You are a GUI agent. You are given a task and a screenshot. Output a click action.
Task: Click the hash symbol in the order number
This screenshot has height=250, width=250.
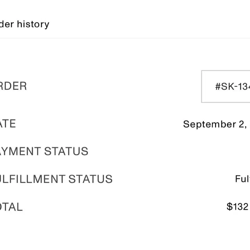coord(218,87)
